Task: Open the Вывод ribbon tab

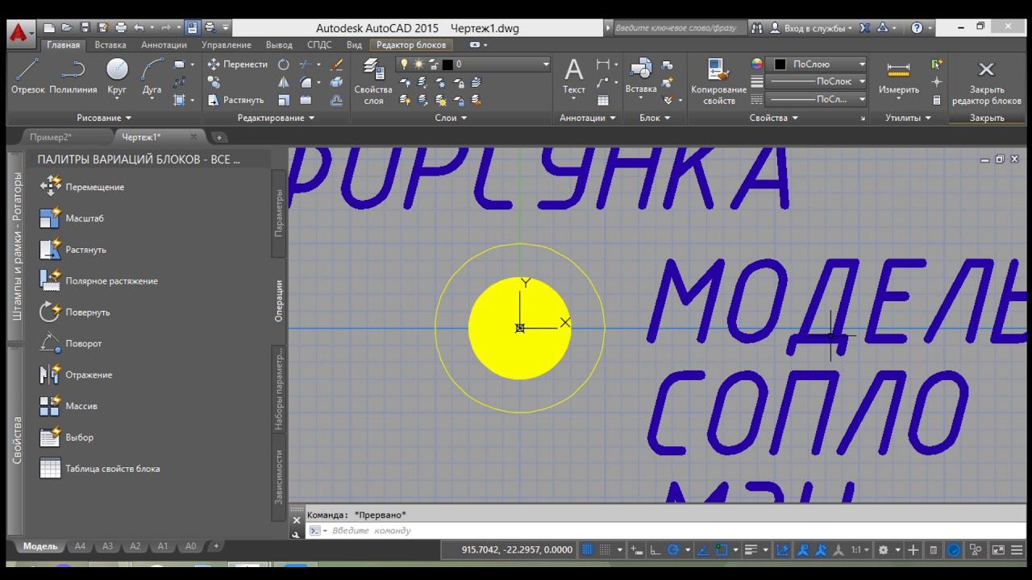Action: [x=279, y=45]
